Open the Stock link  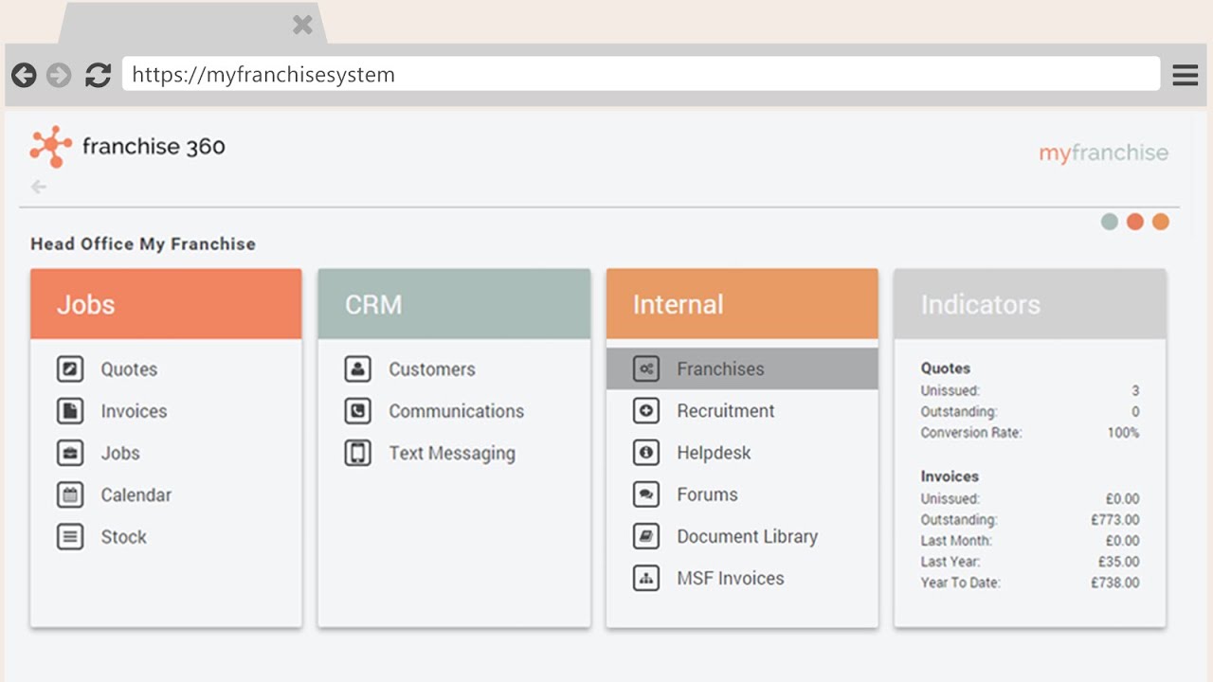[x=124, y=537]
